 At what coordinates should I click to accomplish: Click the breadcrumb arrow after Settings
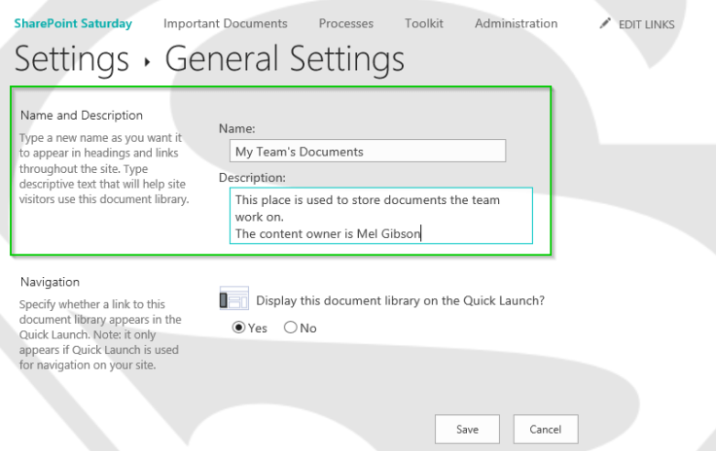click(147, 61)
